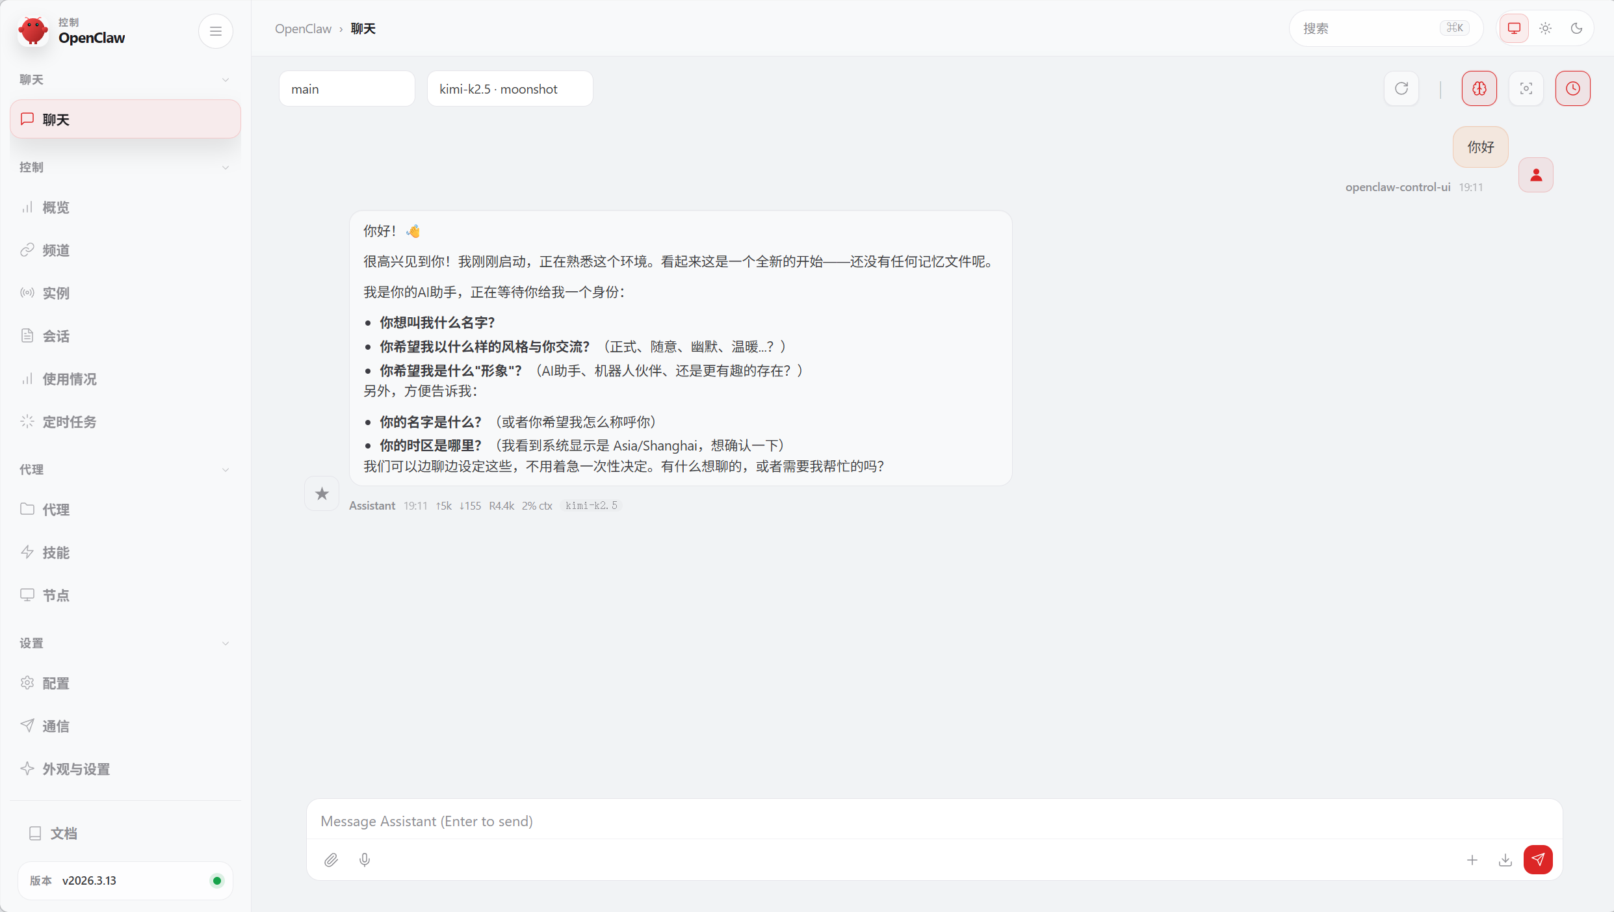Click the Message Assistant input field

click(x=933, y=821)
